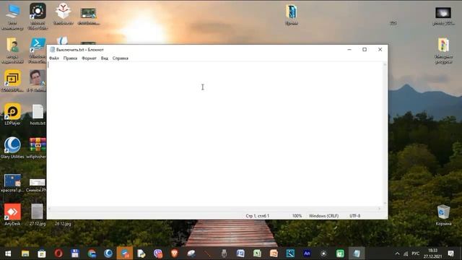Select the Yandex box desktop icon
This screenshot has width=462, height=260.
tap(63, 14)
